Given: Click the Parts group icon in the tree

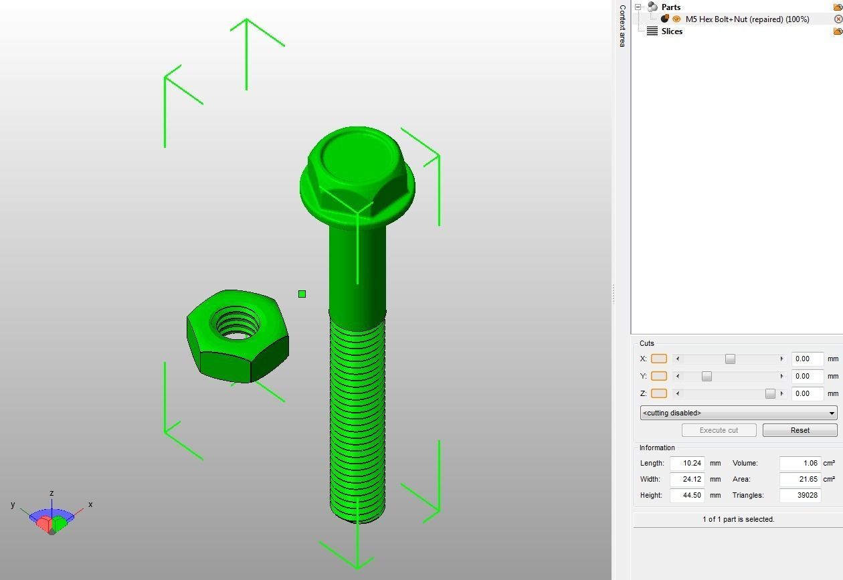Looking at the screenshot, I should (652, 7).
